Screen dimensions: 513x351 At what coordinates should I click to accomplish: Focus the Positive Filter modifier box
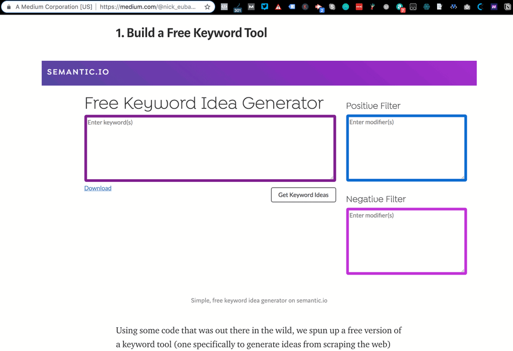point(407,148)
